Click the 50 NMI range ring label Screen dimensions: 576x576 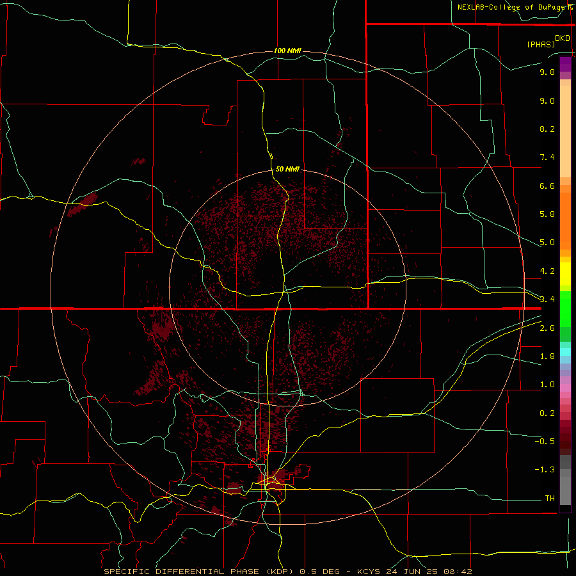point(287,169)
